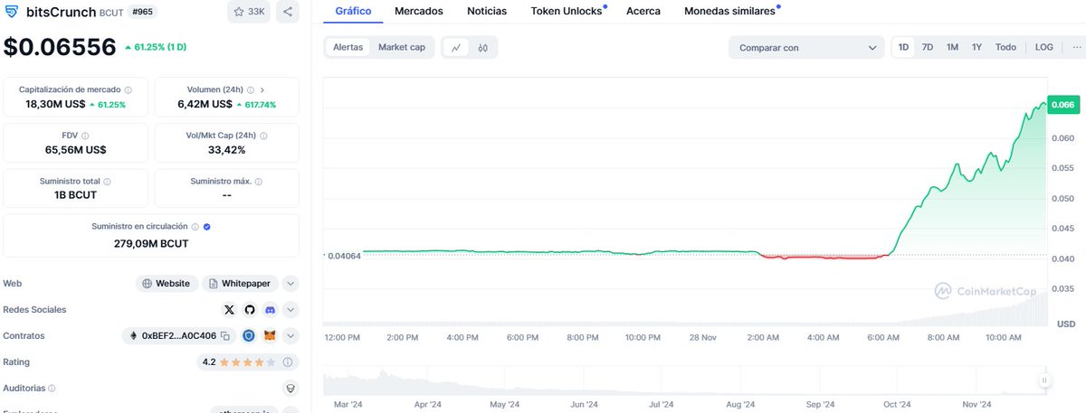Click the 65,56M US$ FDV value

[76, 150]
